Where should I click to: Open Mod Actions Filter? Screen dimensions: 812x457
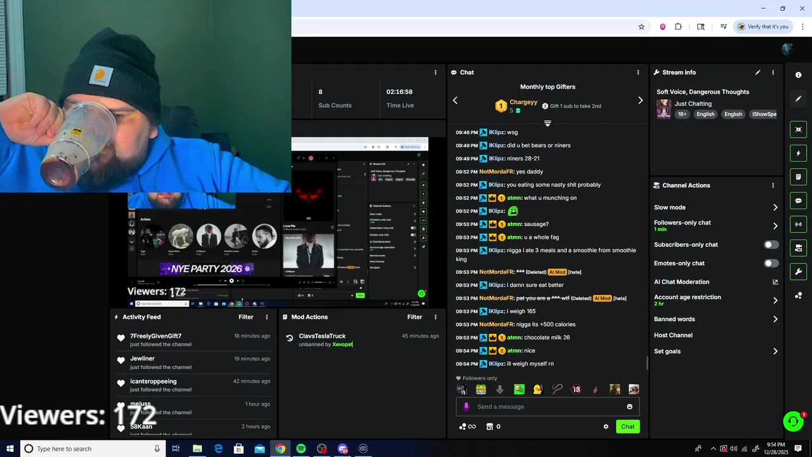click(414, 317)
